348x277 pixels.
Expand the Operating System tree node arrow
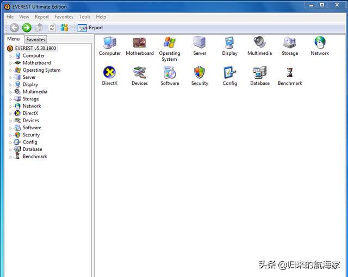10,71
